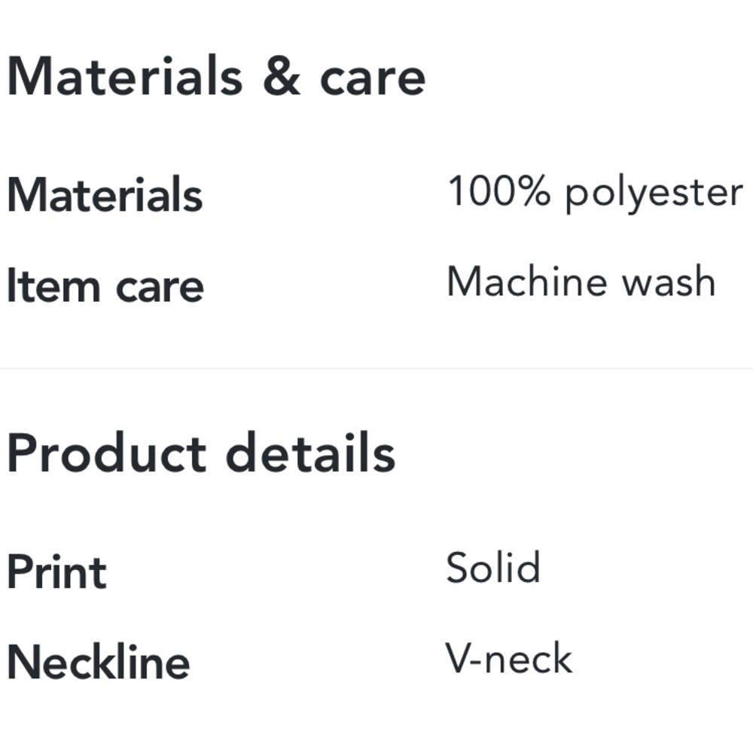Click the ampersand in Materials & care
This screenshot has width=753, height=753.
tap(282, 76)
